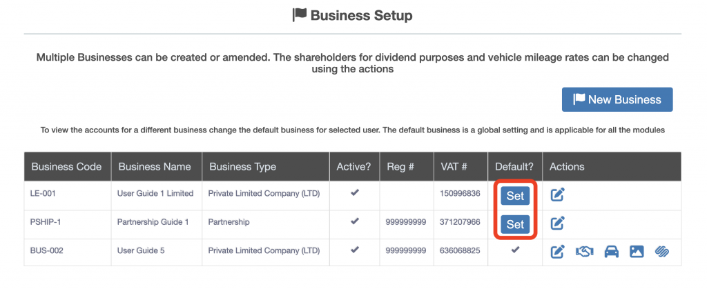Viewport: 707px width, 289px height.
Task: Create a New Business
Action: tap(617, 99)
